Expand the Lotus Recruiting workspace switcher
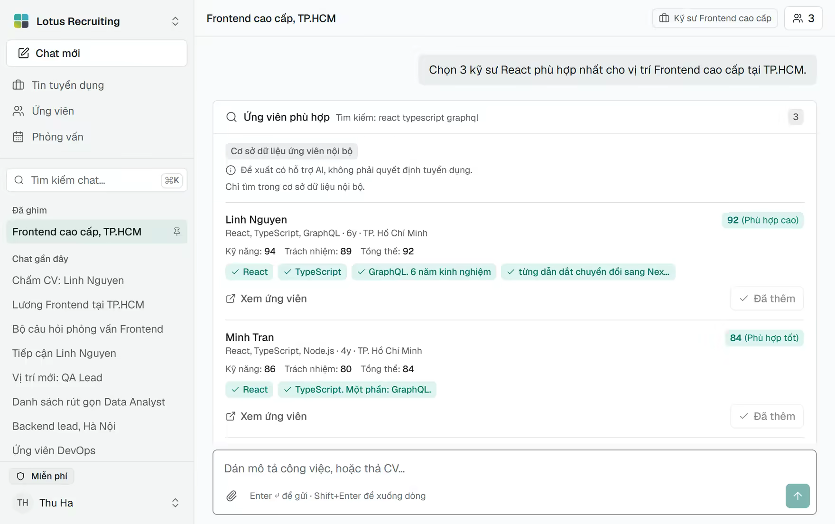The image size is (835, 524). [175, 21]
